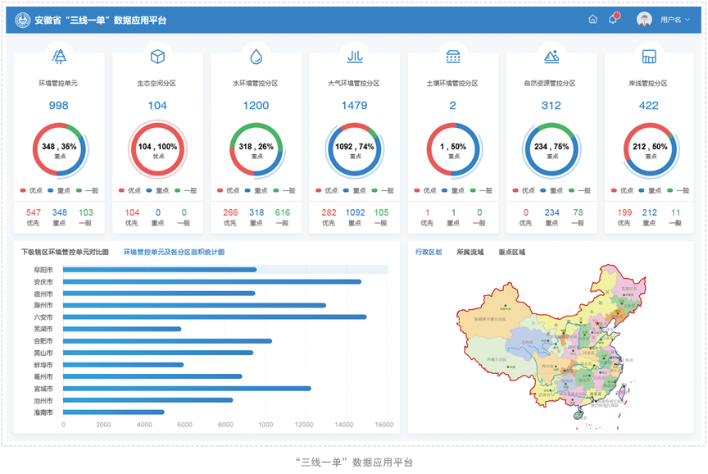708x474 pixels.
Task: Click the home icon in the header
Action: (592, 20)
